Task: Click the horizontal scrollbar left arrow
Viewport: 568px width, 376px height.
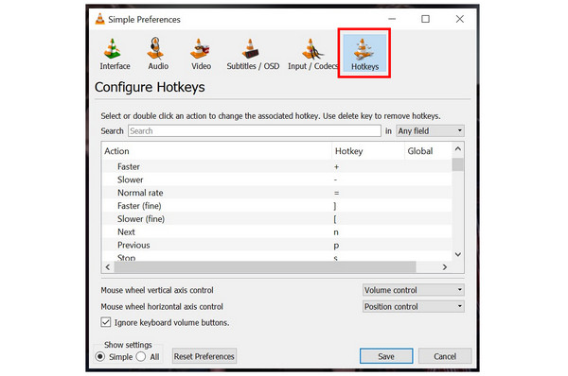Action: pos(108,266)
